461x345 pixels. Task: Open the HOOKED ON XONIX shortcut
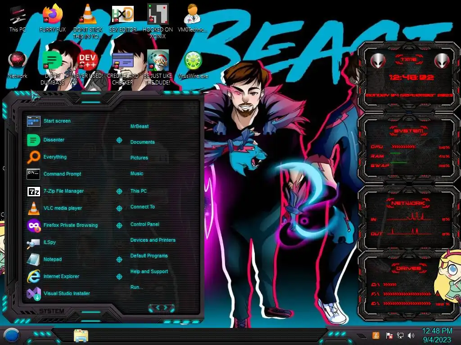click(158, 21)
